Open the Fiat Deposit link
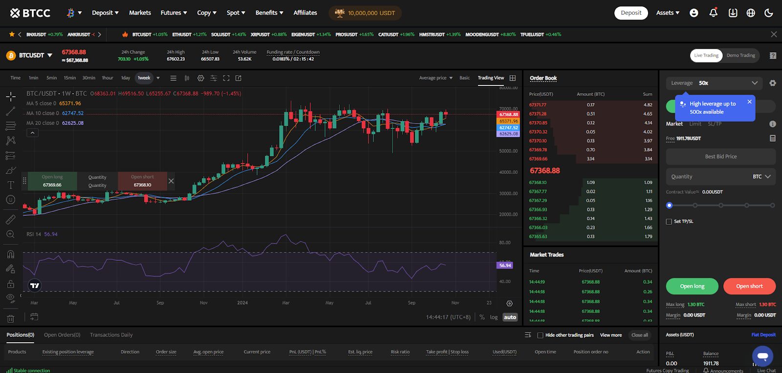 coord(763,335)
